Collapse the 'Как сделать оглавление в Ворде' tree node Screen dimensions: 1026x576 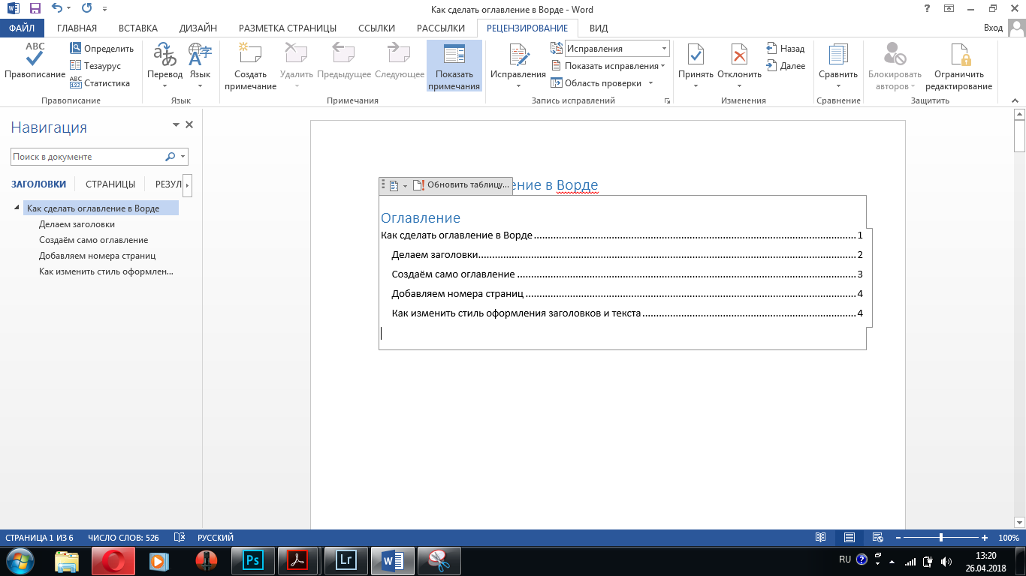tap(17, 208)
